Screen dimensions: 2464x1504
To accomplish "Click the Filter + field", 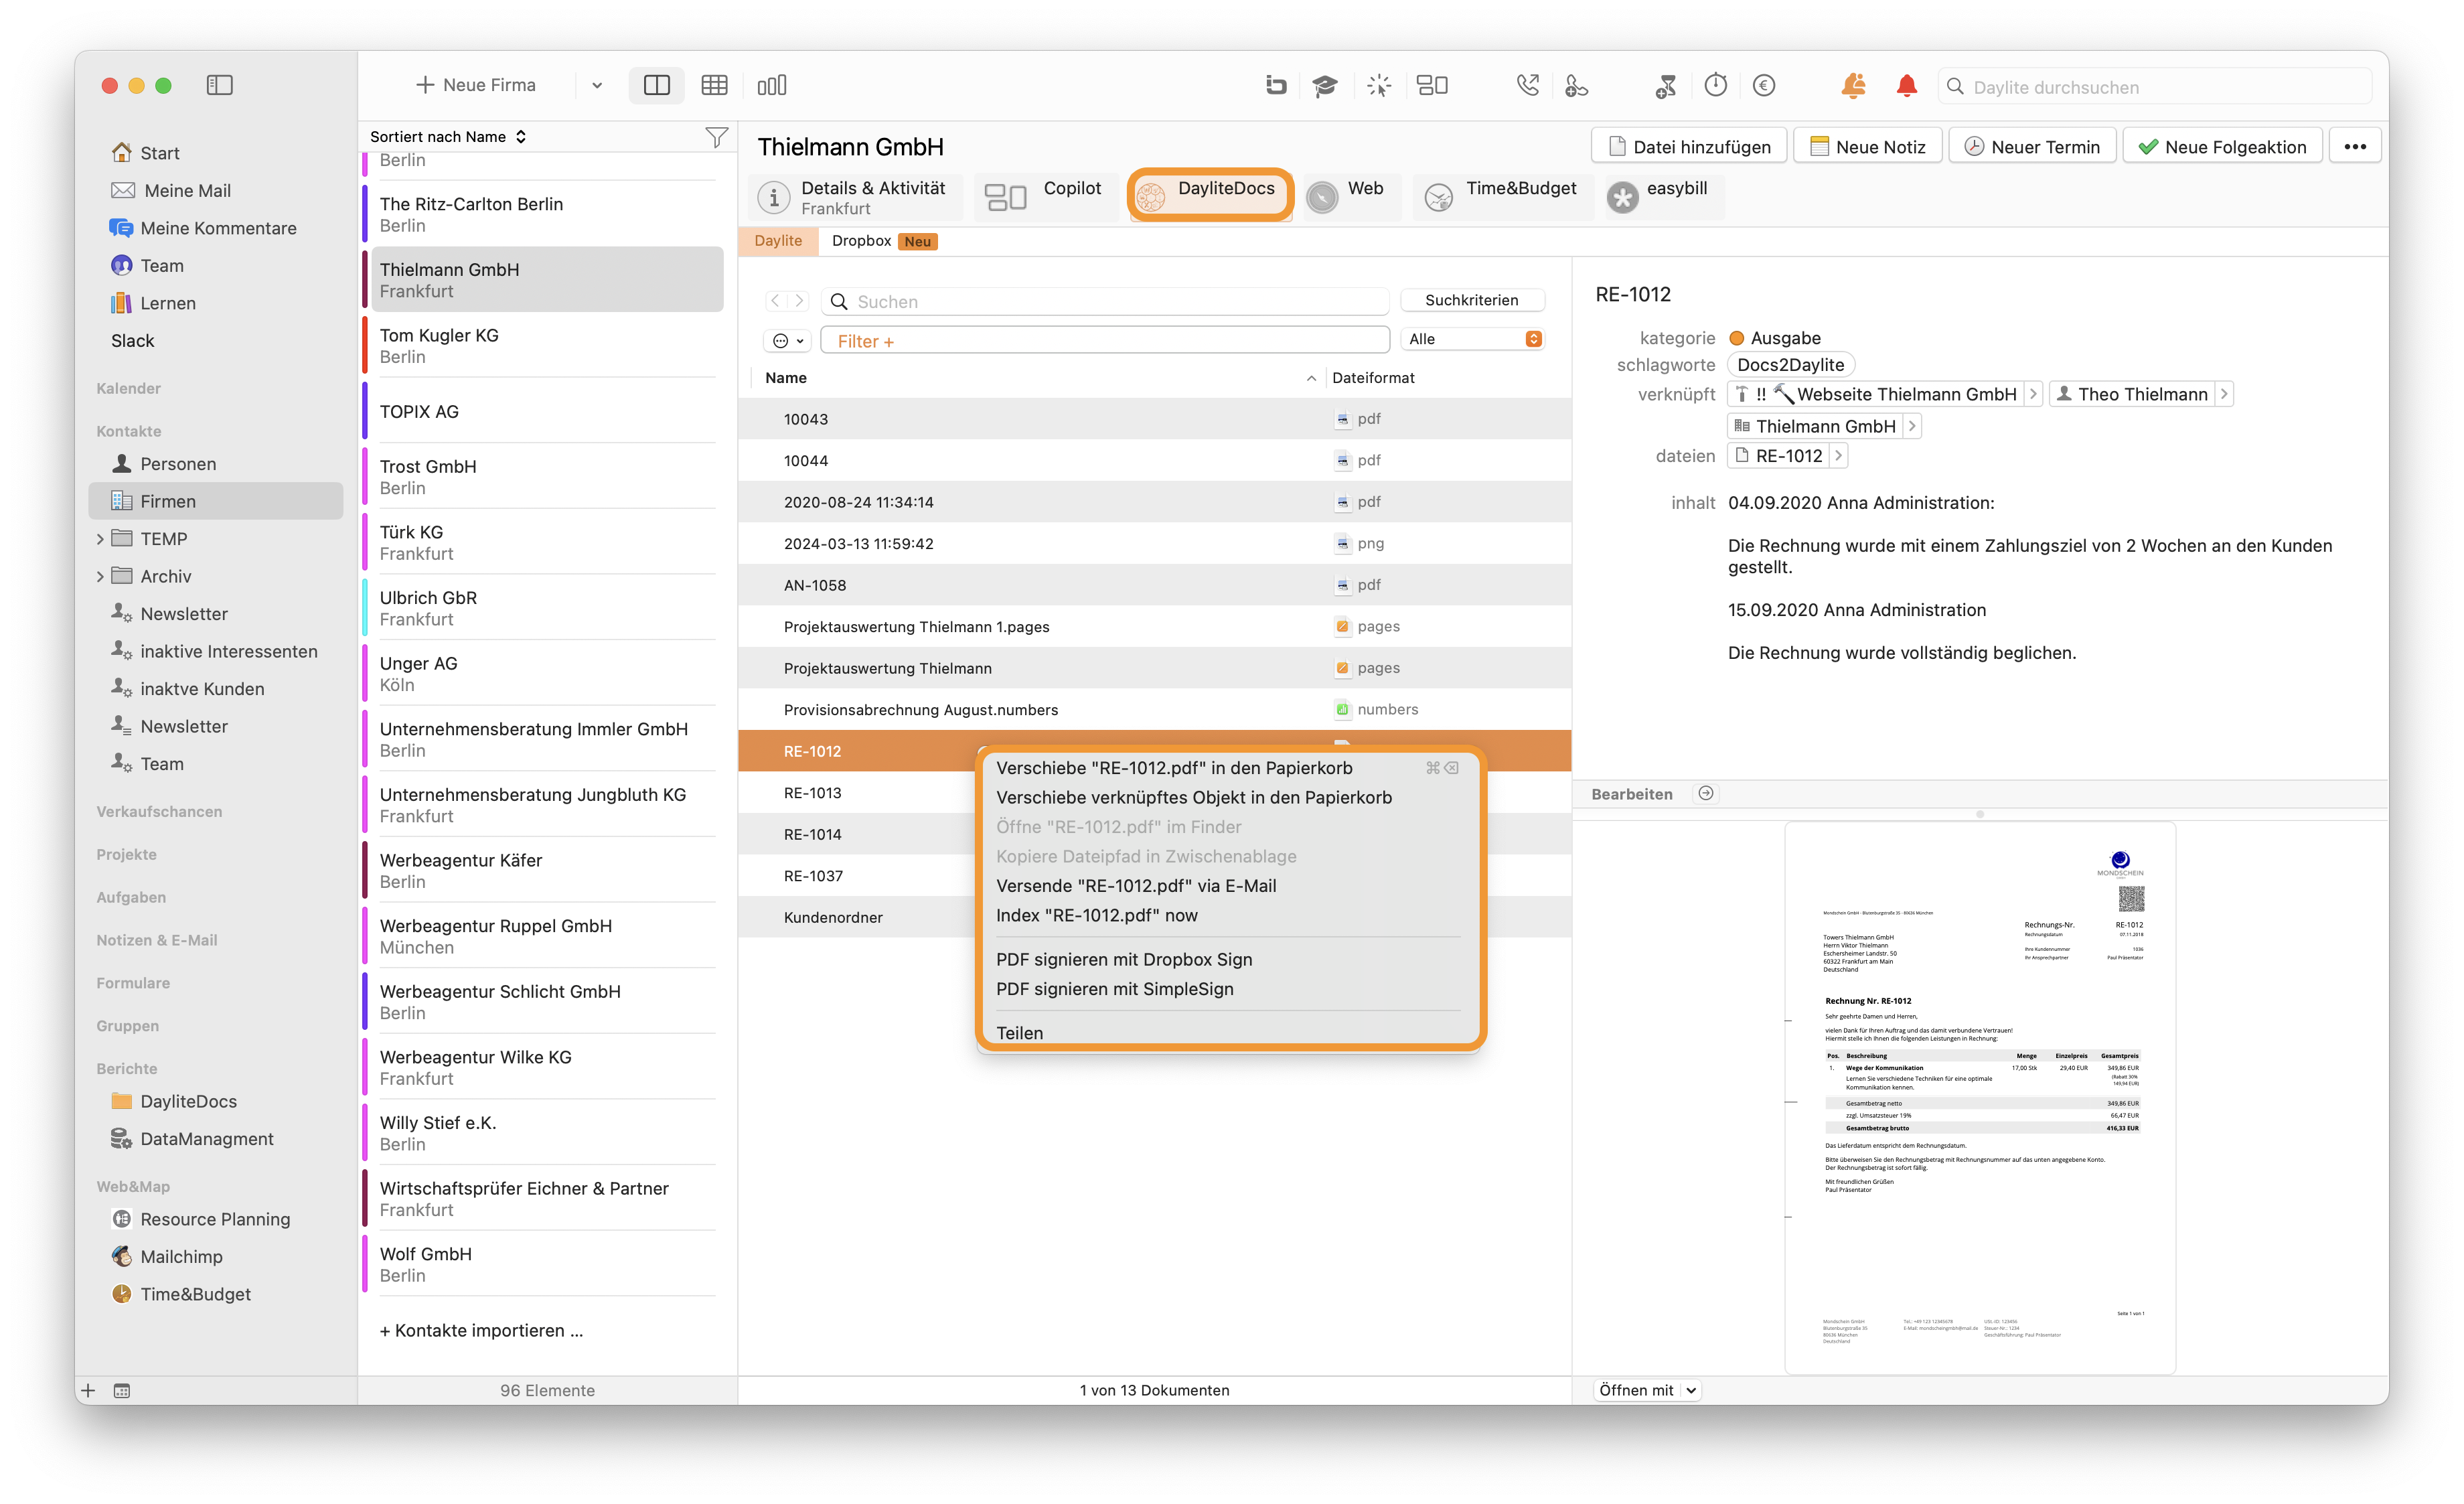I will pos(1105,341).
